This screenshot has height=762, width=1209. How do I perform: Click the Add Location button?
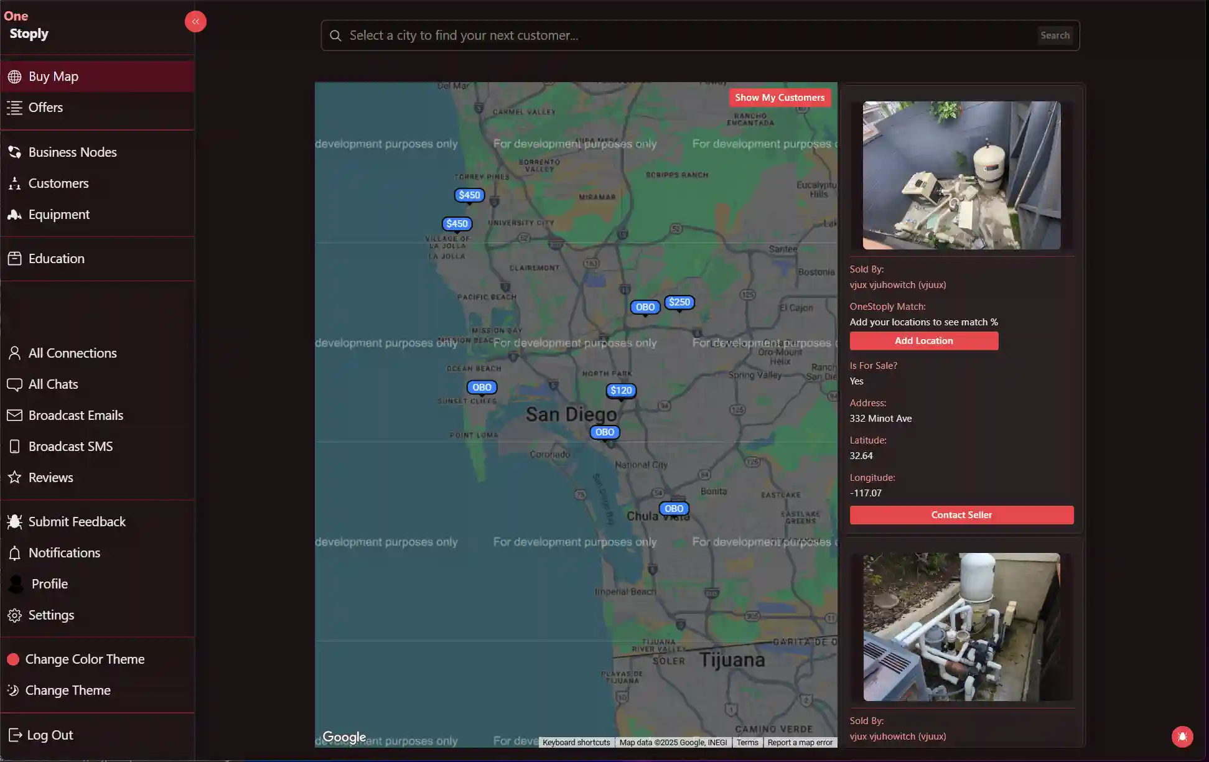pyautogui.click(x=923, y=340)
